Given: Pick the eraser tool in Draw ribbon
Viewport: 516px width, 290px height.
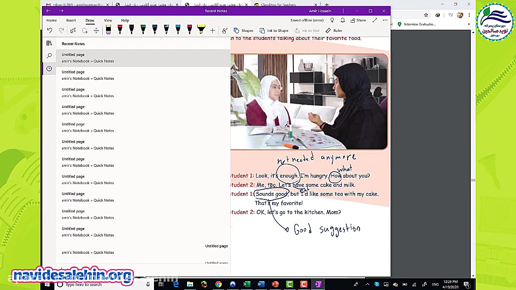Looking at the screenshot, I should [x=108, y=30].
